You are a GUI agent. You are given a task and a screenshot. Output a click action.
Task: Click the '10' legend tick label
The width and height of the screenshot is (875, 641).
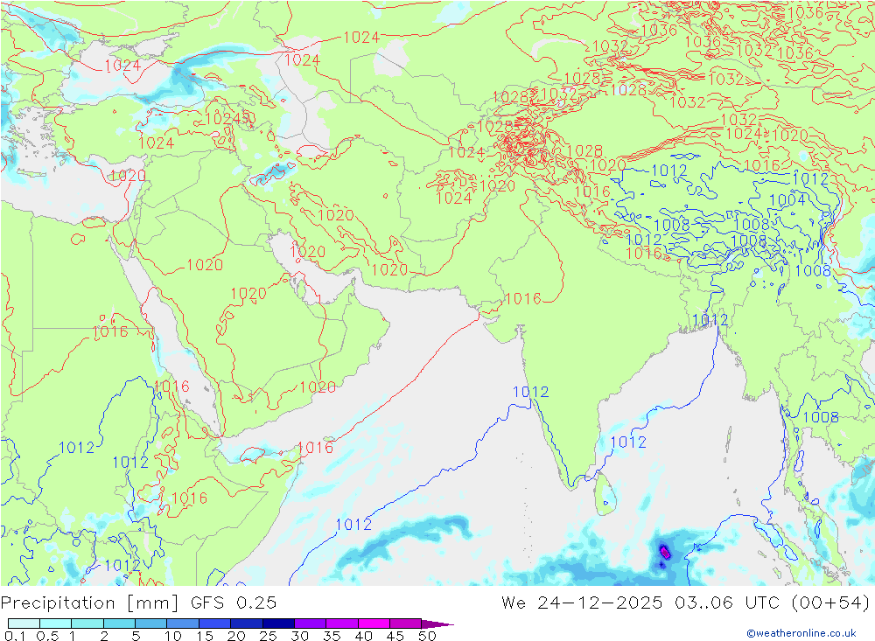point(173,636)
